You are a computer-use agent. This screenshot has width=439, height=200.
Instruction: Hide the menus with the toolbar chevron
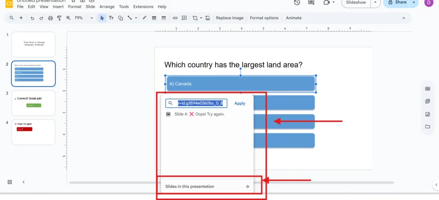click(x=403, y=18)
